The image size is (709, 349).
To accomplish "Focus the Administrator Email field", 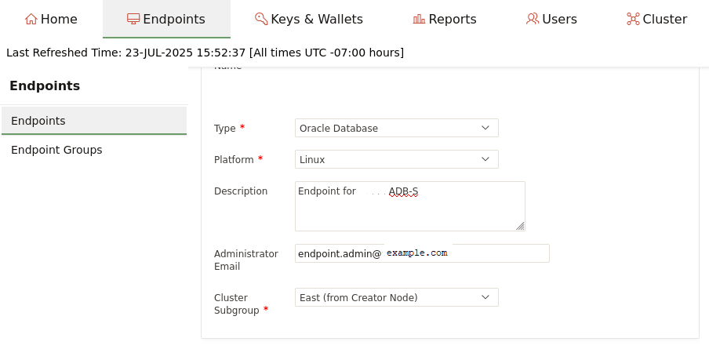I will pos(422,253).
